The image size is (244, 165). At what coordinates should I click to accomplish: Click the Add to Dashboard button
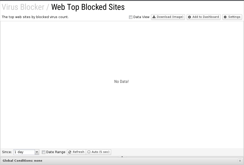(203, 17)
